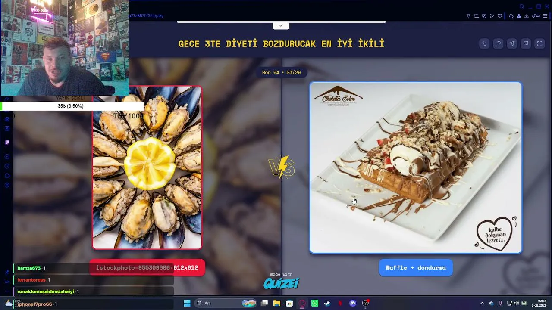
Task: Open WhatsApp from the taskbar
Action: pos(315,303)
